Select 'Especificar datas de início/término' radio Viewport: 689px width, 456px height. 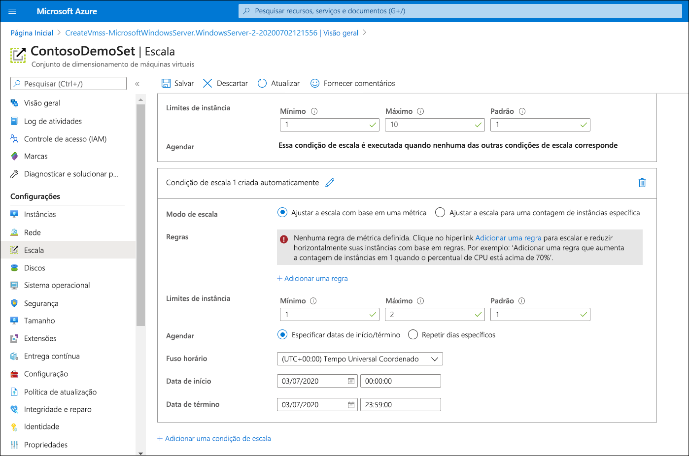pyautogui.click(x=282, y=335)
